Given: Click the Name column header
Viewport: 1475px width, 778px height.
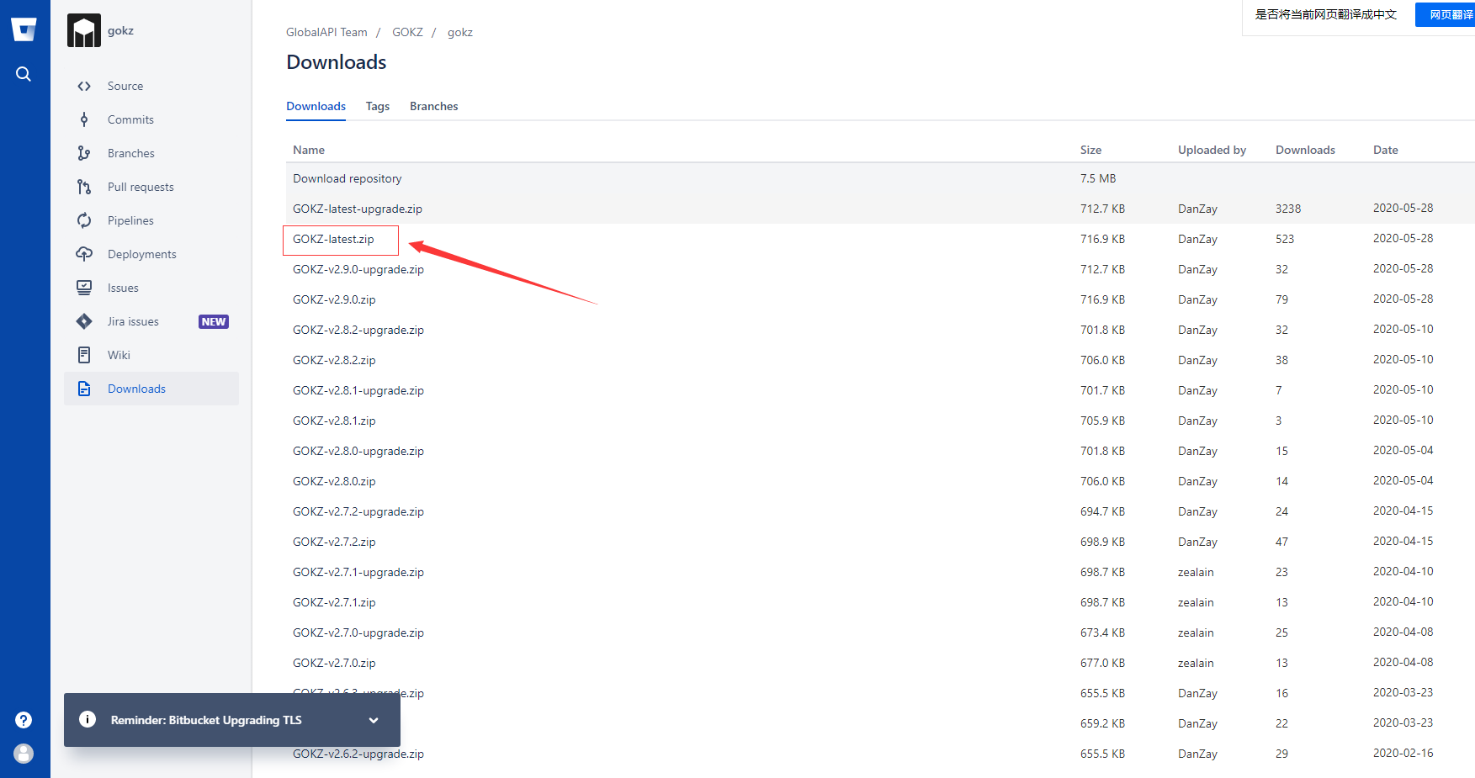Looking at the screenshot, I should click(x=309, y=150).
